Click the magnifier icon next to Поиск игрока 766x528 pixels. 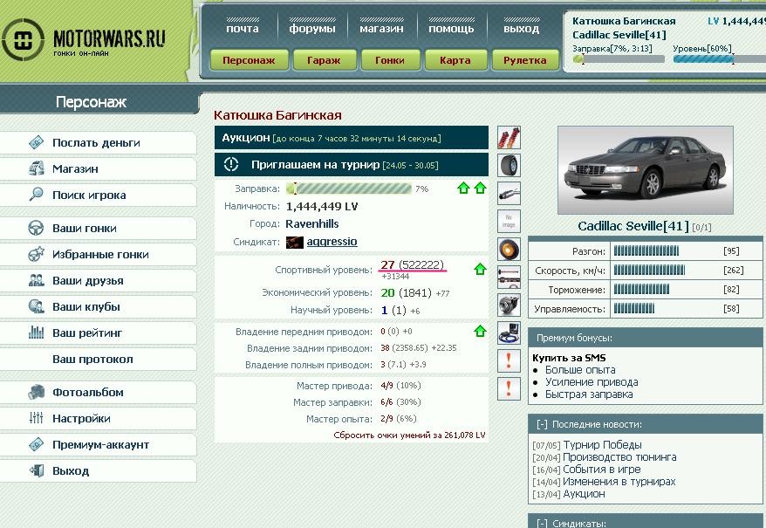click(36, 195)
